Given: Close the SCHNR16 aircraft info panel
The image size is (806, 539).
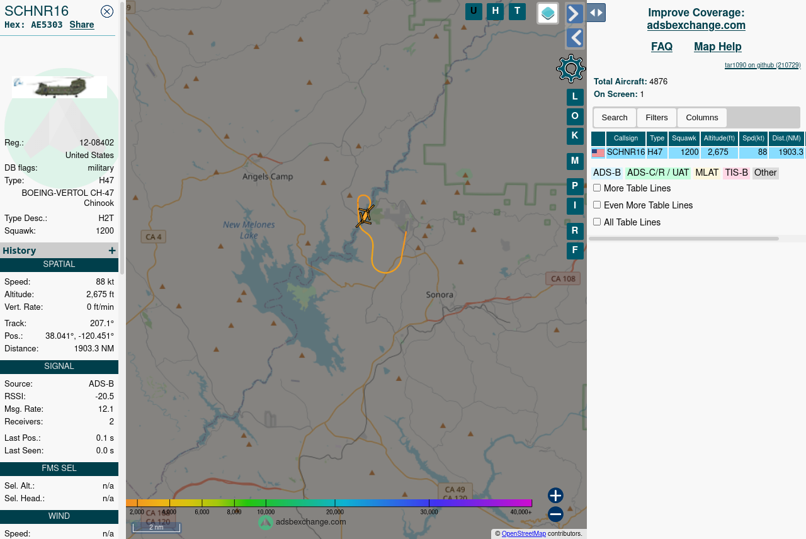Looking at the screenshot, I should [107, 11].
